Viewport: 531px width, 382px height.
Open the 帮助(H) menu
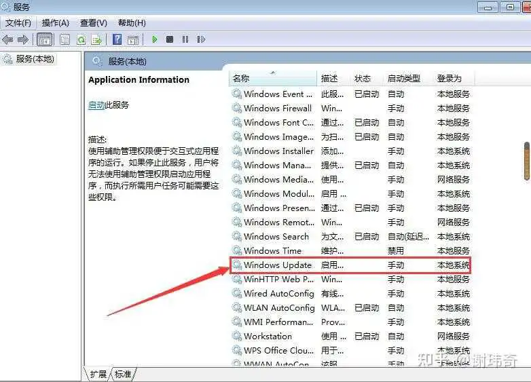point(132,22)
